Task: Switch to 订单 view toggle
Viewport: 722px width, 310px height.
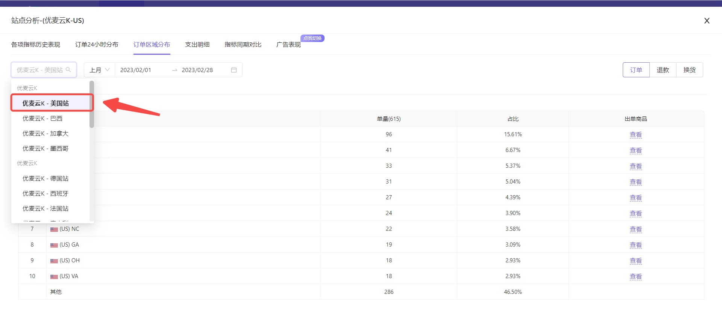Action: [636, 70]
